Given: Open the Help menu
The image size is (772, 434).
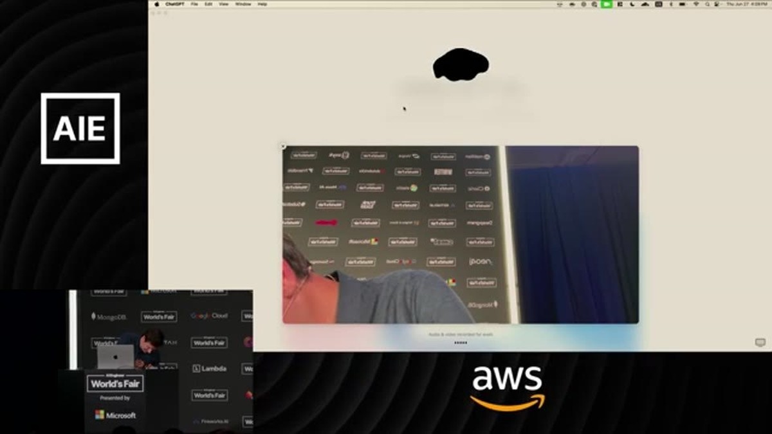Looking at the screenshot, I should (x=262, y=4).
